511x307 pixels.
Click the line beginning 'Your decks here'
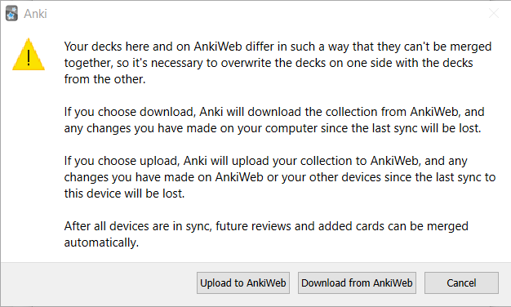click(278, 47)
